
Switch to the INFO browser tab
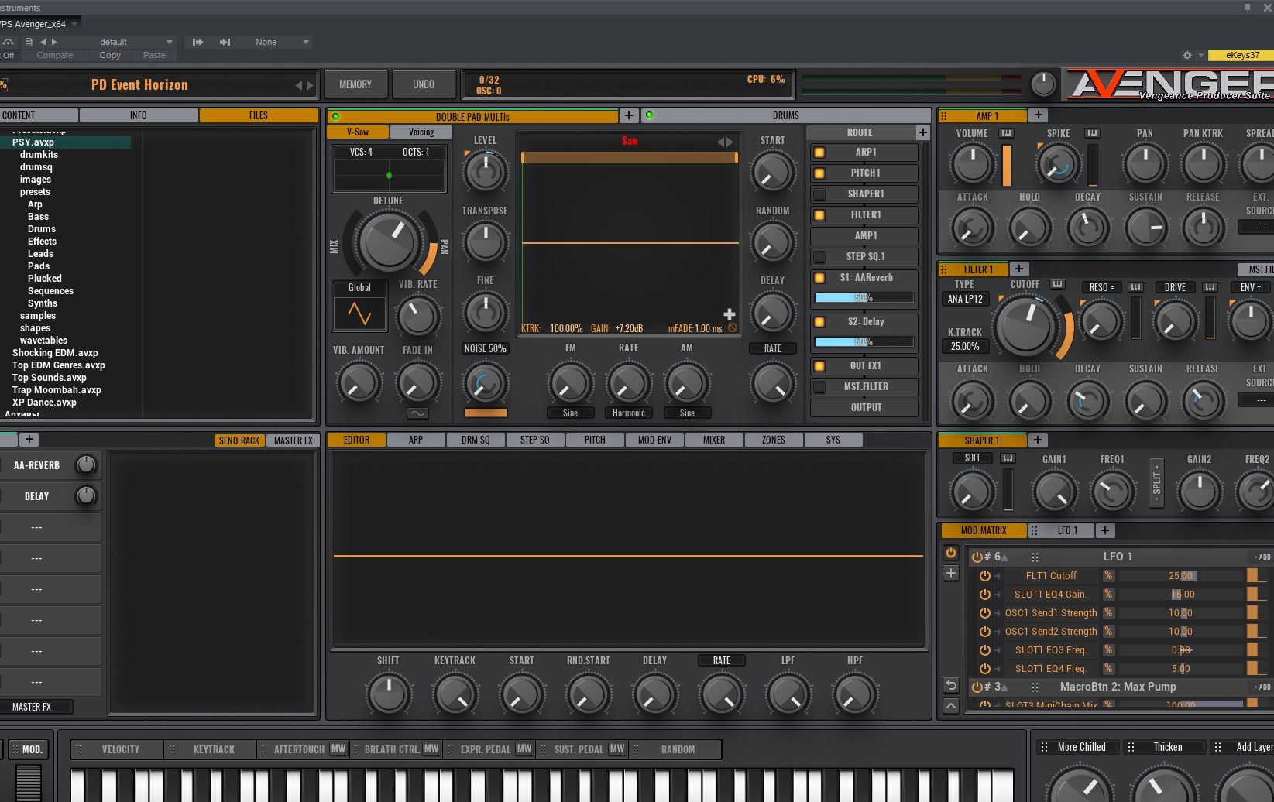tap(139, 115)
